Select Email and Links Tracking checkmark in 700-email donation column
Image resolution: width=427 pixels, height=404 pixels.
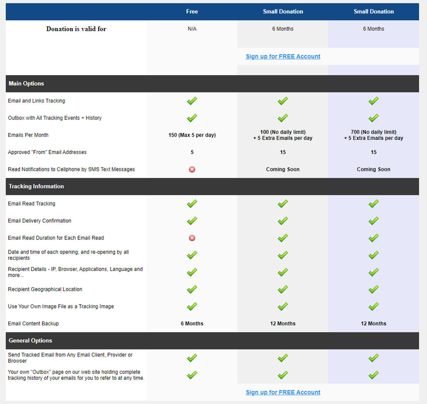pos(373,101)
